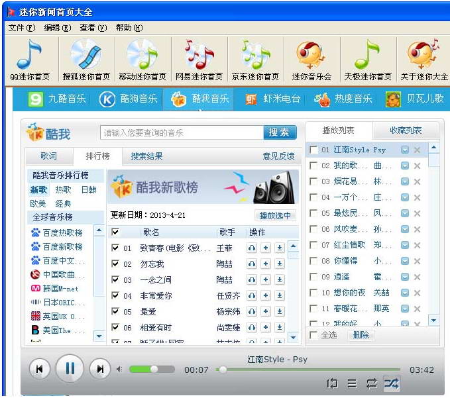Open the 百度热歌榜 chart
The height and width of the screenshot is (398, 450).
pos(57,232)
